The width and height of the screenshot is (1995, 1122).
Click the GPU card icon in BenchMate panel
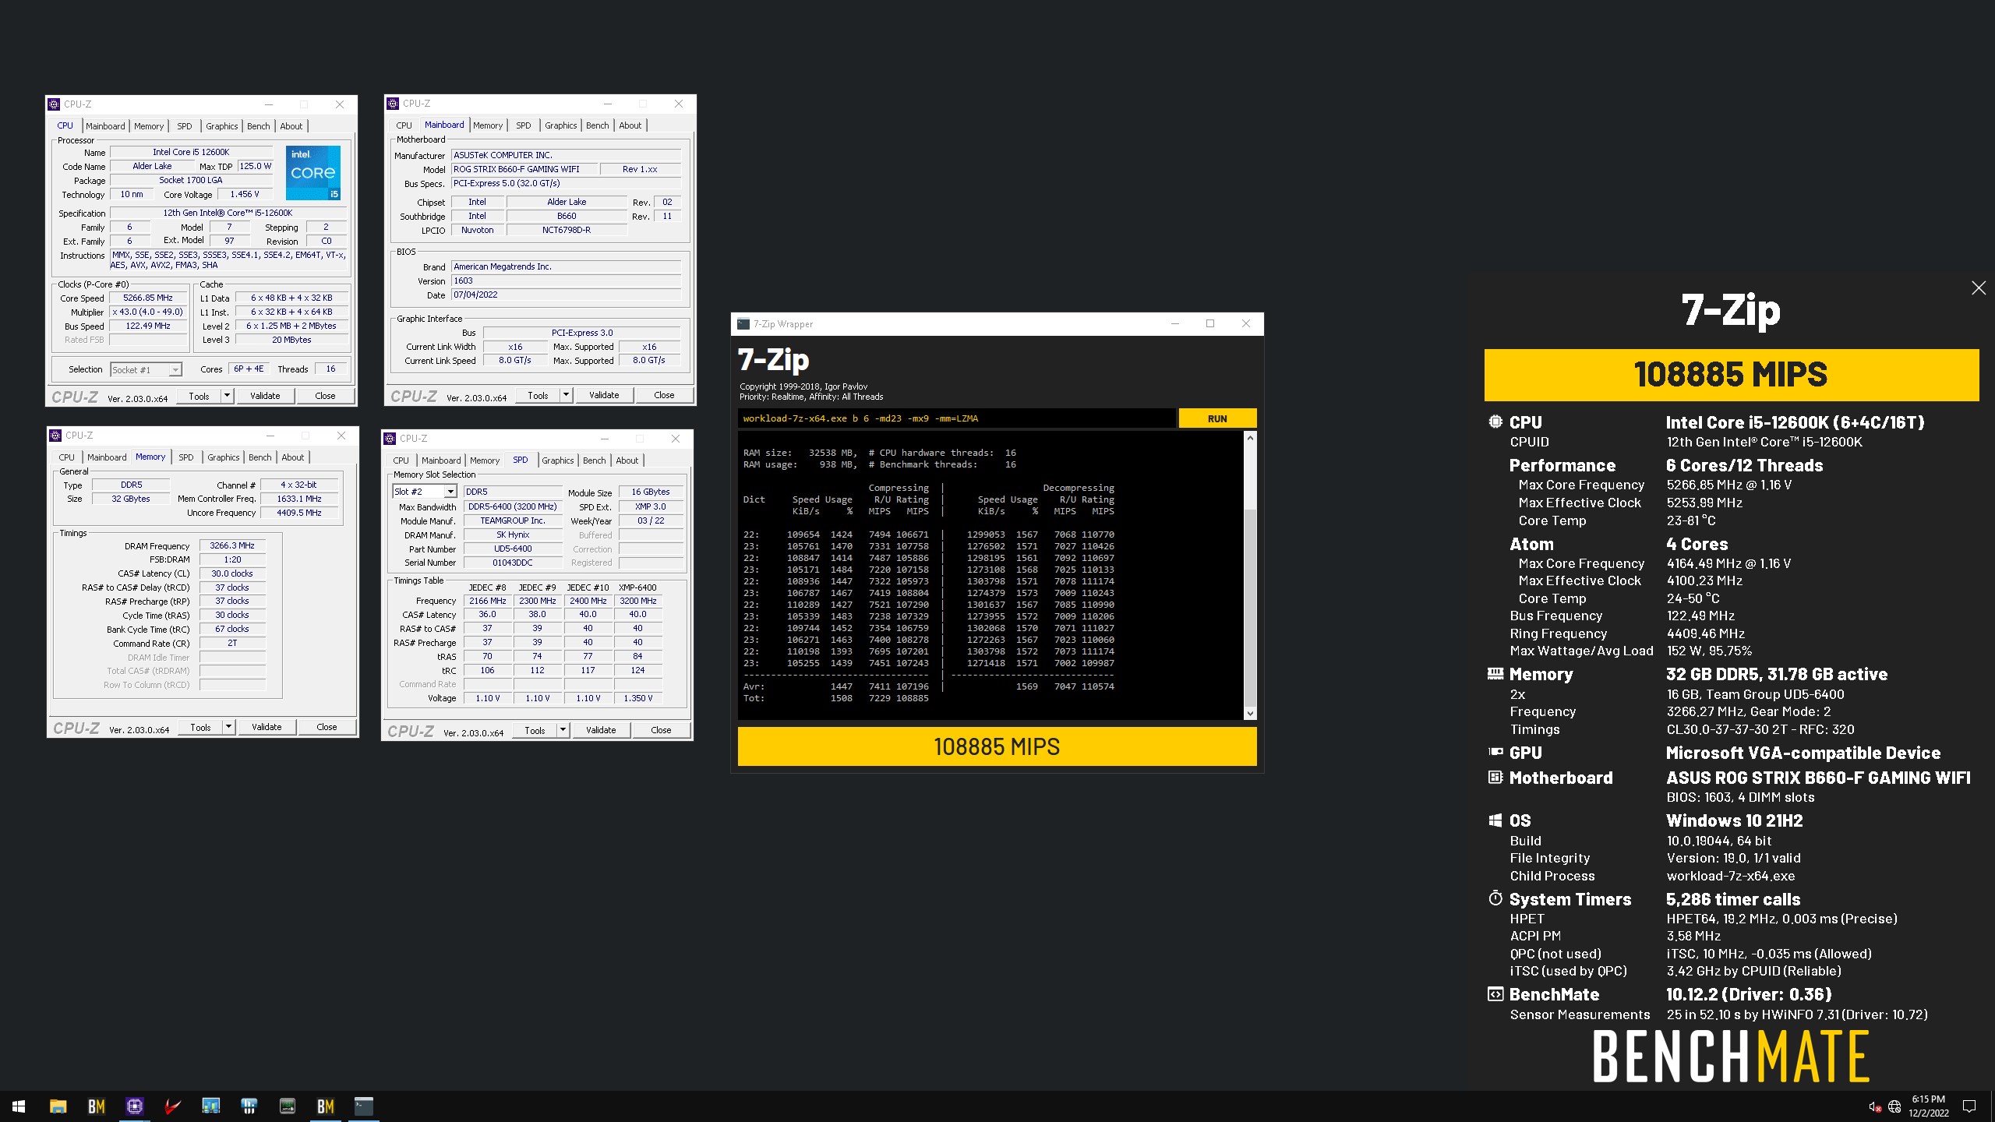[x=1495, y=752]
